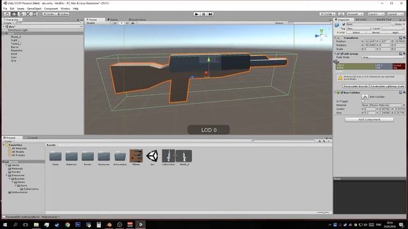Switch to the Console tab
The width and height of the screenshot is (408, 229).
(31, 137)
